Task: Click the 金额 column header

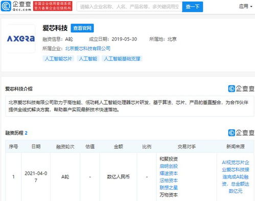Action: tap(118, 147)
